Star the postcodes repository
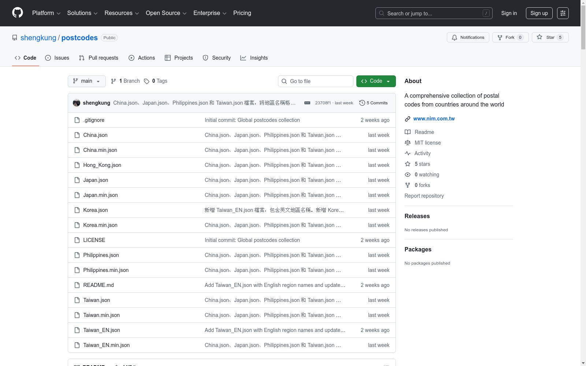586x366 pixels. [x=550, y=37]
